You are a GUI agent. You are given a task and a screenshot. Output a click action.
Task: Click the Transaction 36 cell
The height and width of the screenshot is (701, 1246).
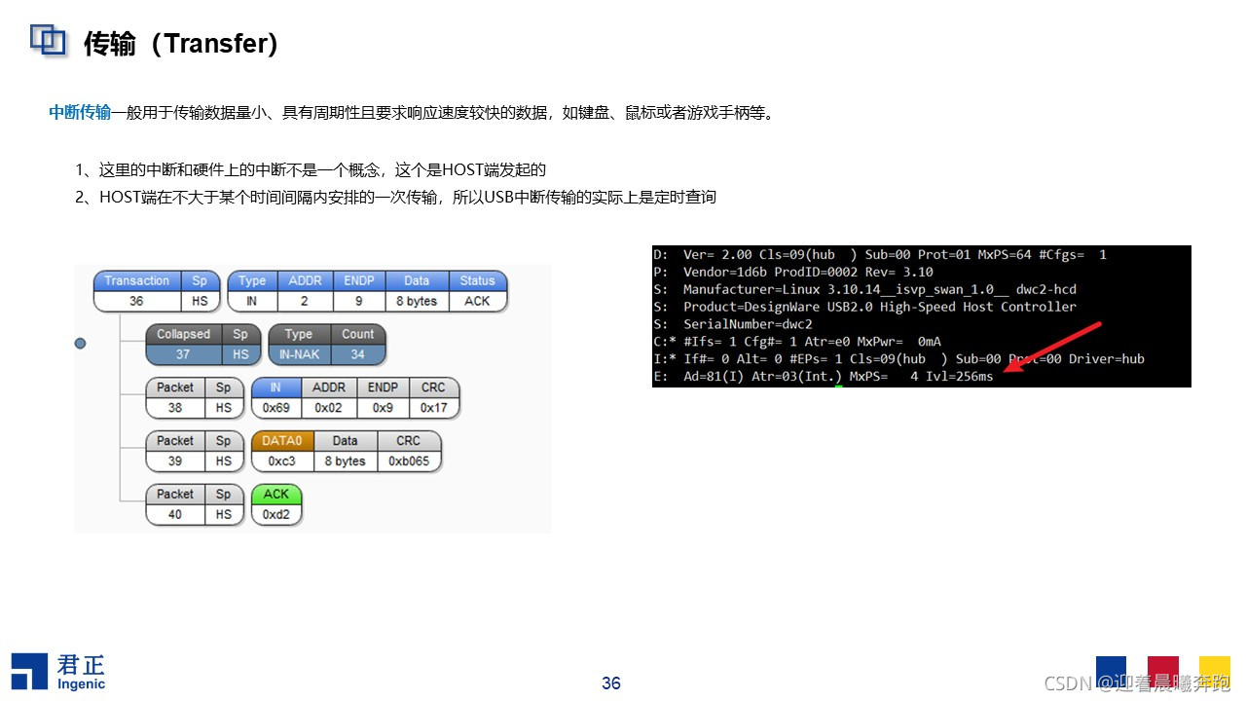click(136, 291)
